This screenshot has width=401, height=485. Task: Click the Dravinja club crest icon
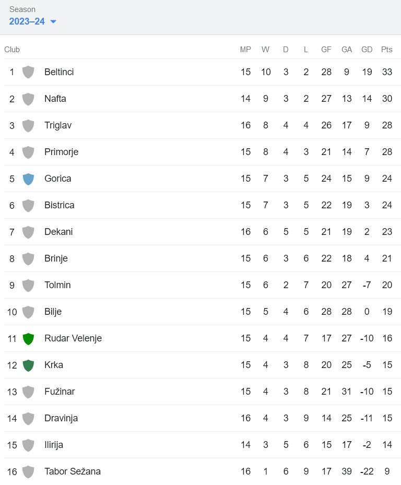coord(28,418)
